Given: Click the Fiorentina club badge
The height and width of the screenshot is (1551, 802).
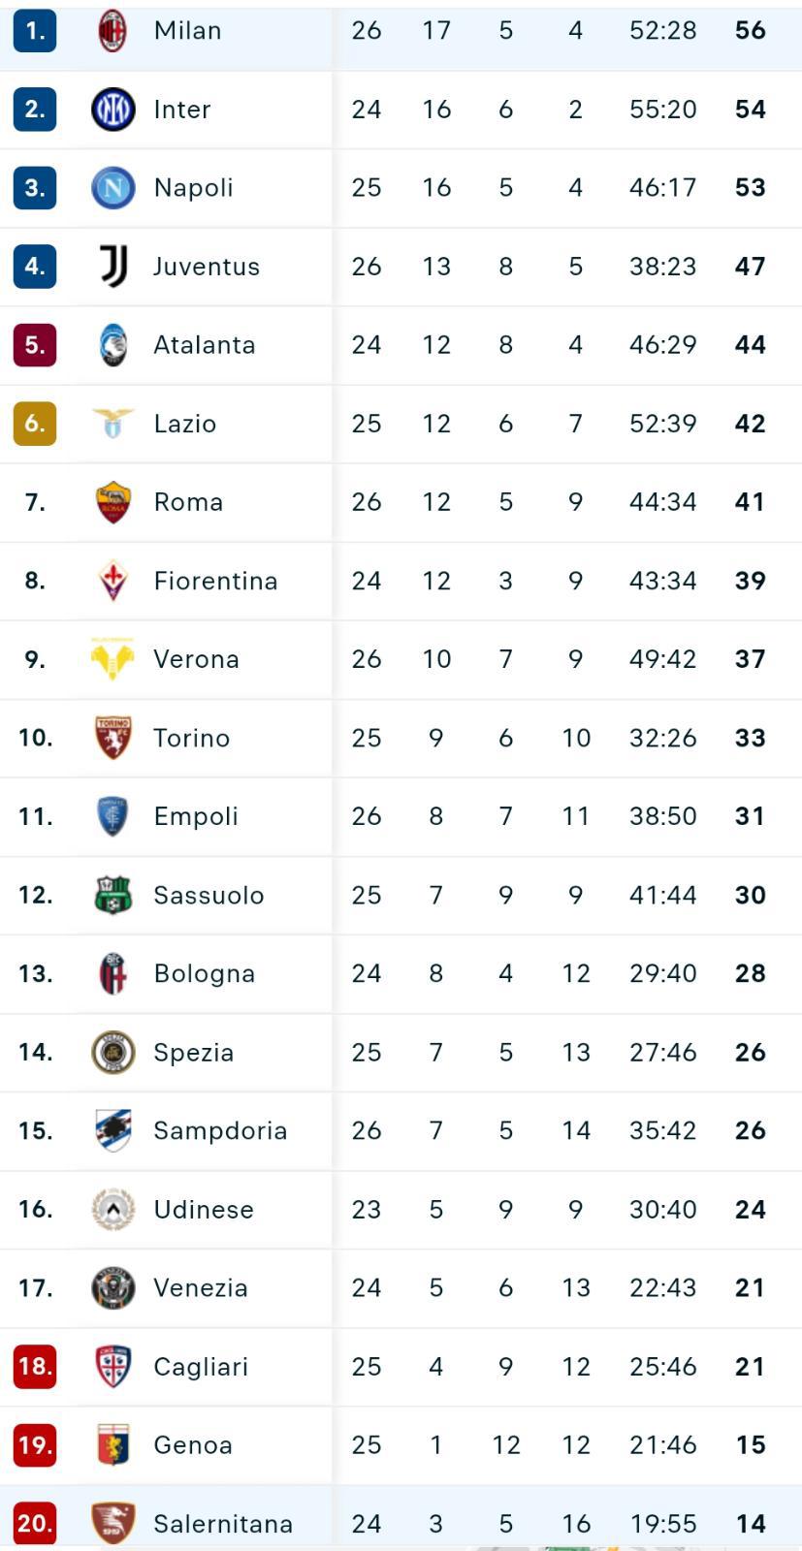Looking at the screenshot, I should 112,581.
